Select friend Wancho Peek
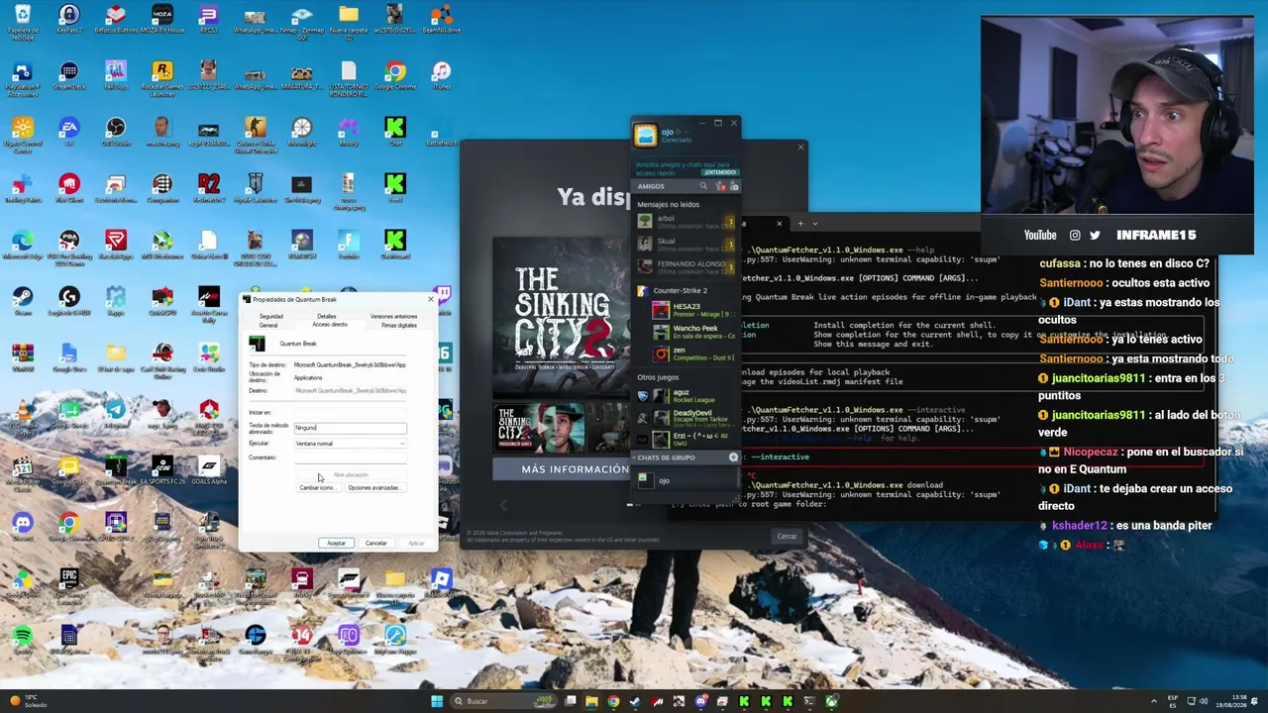The width and height of the screenshot is (1268, 713). click(693, 332)
